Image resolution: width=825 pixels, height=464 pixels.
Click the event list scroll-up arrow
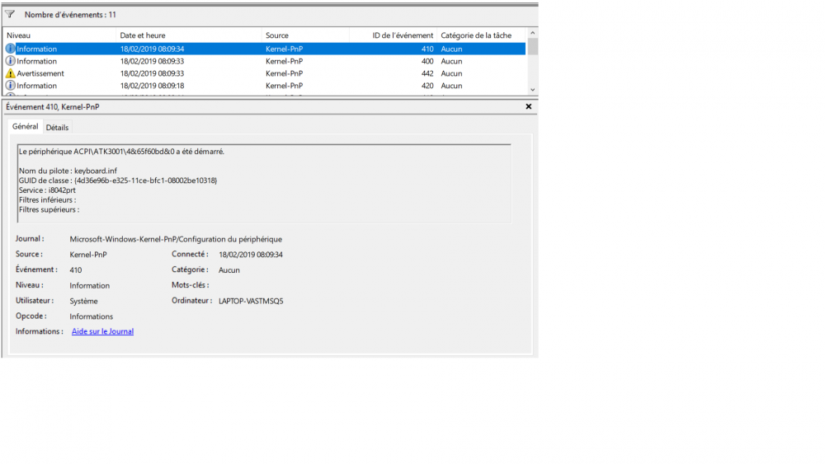(532, 35)
